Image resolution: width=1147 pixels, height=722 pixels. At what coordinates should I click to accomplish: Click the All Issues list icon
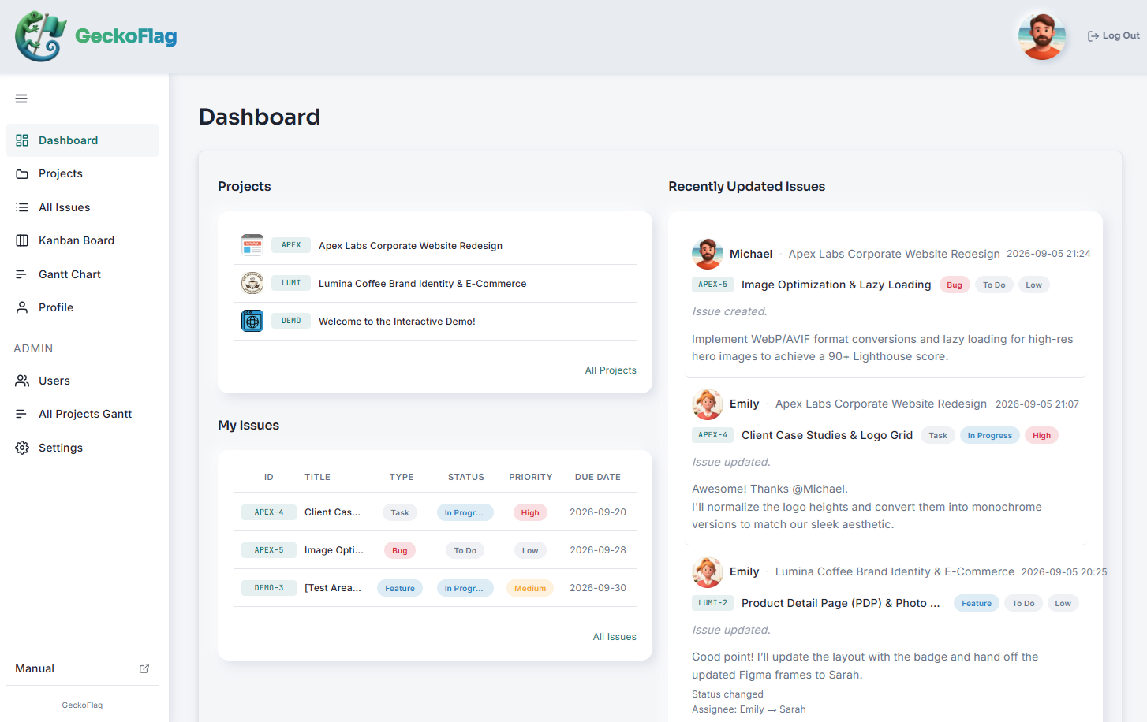[x=22, y=207]
